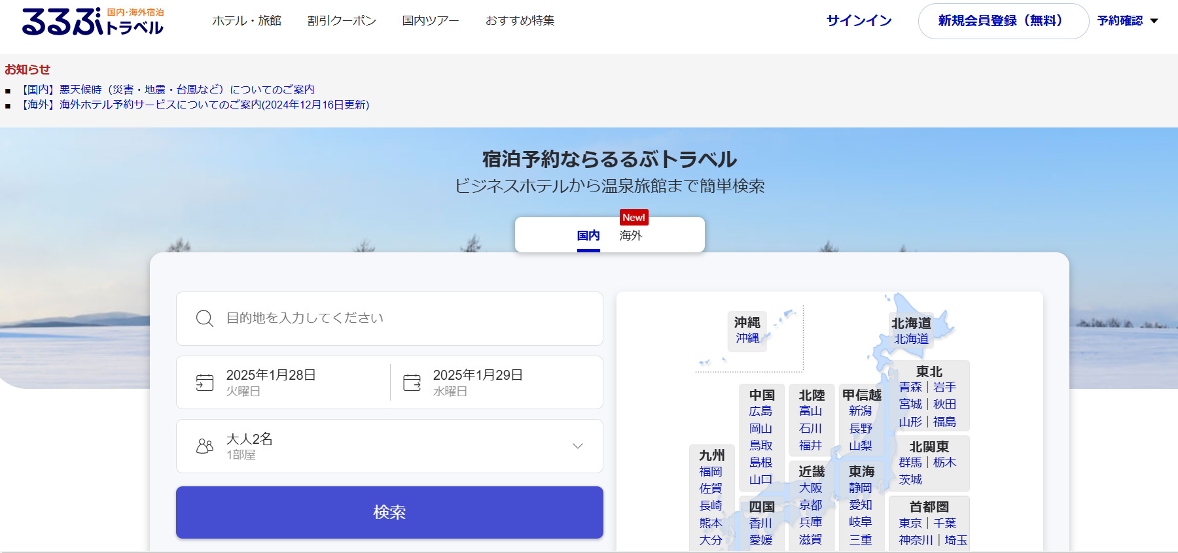Open the 悪天候時 domestic notice link
This screenshot has width=1178, height=553.
click(x=167, y=90)
